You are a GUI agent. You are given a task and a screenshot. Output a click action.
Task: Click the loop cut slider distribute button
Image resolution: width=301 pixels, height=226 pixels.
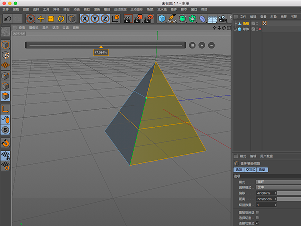click(192, 45)
